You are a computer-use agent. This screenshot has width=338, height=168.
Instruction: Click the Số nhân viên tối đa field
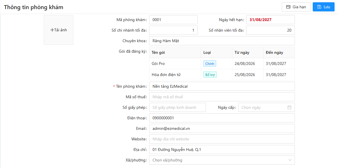tap(270, 30)
